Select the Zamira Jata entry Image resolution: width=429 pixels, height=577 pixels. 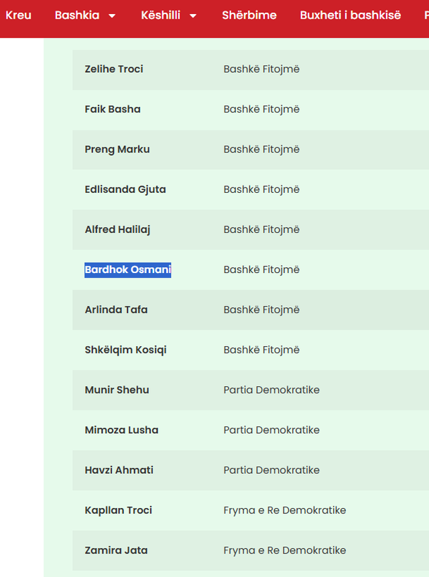coord(116,551)
